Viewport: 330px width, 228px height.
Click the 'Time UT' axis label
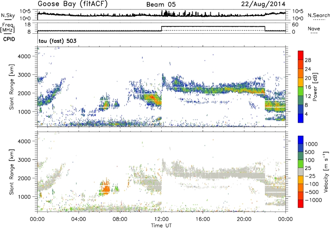pos(161,225)
